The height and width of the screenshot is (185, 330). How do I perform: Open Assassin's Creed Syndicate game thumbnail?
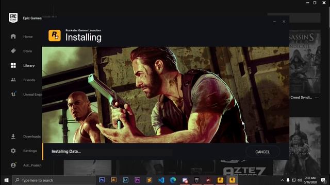tap(305, 62)
